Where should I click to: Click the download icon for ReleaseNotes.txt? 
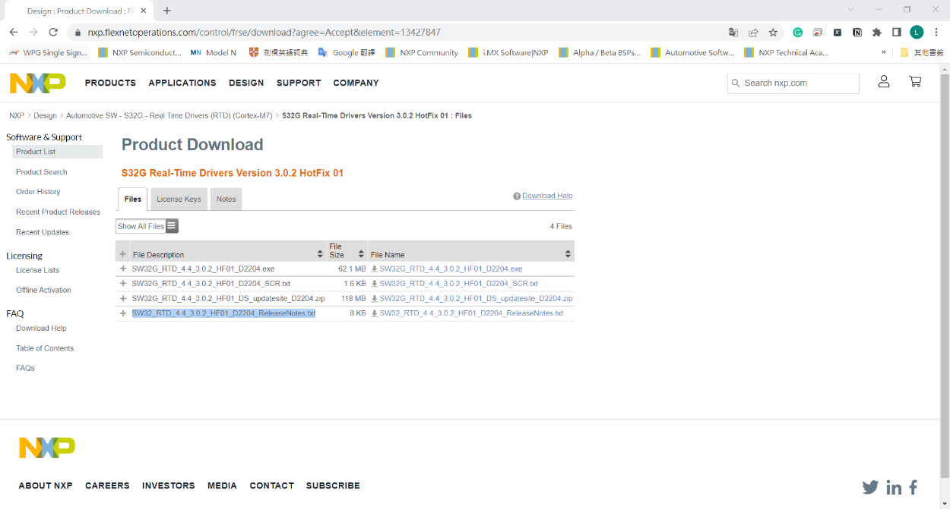click(374, 313)
